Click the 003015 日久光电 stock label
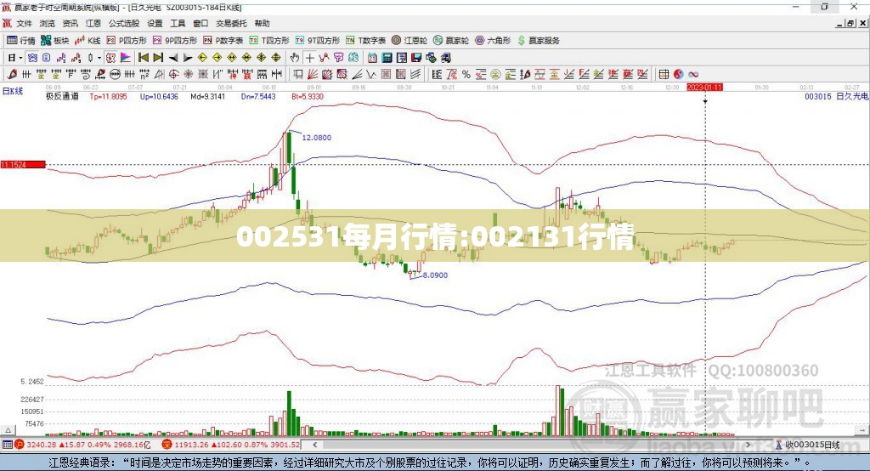Viewport: 870px width, 471px height. point(836,96)
